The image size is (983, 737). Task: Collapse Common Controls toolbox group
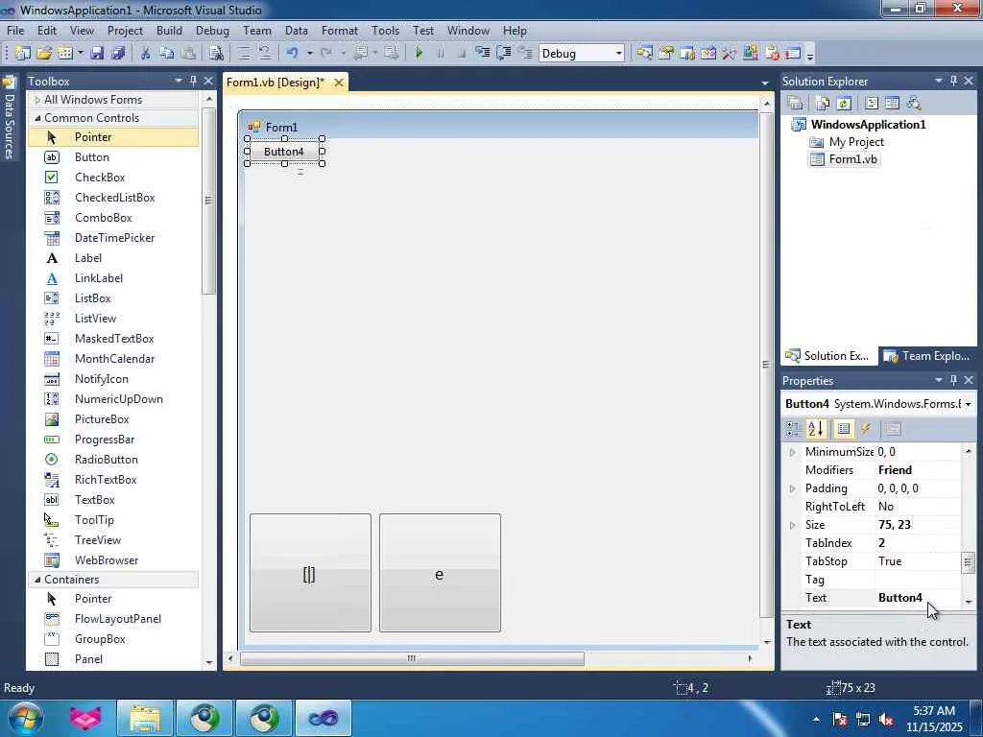tap(37, 118)
